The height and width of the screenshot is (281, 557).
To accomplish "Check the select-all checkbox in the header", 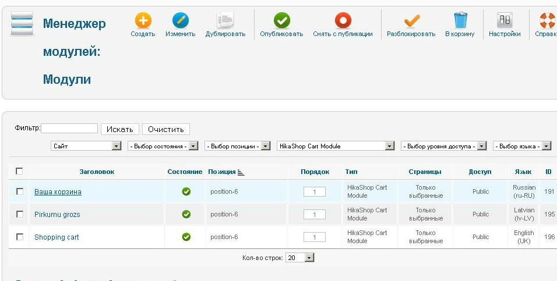I will [20, 172].
